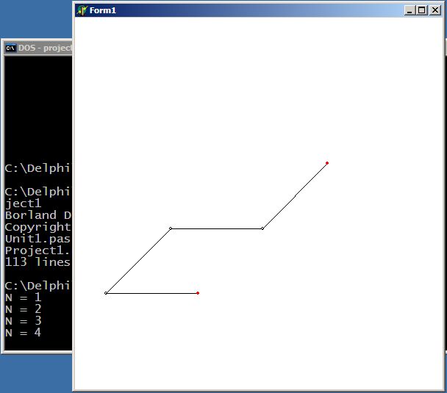Click the middle of the upper horizontal line segment

pyautogui.click(x=216, y=228)
